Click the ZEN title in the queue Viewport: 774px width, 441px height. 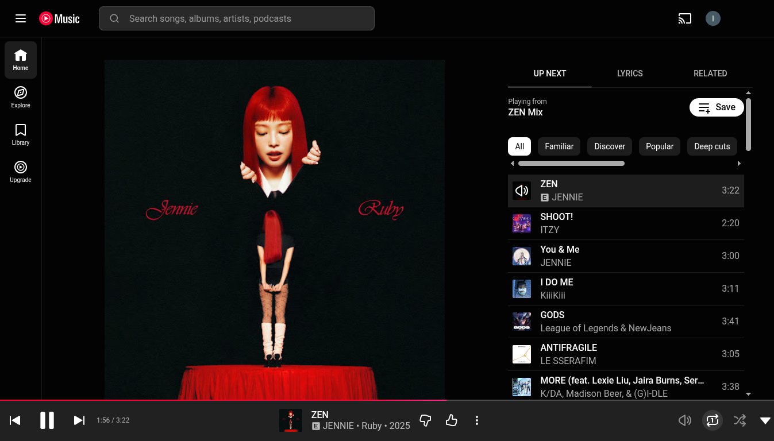tap(549, 184)
